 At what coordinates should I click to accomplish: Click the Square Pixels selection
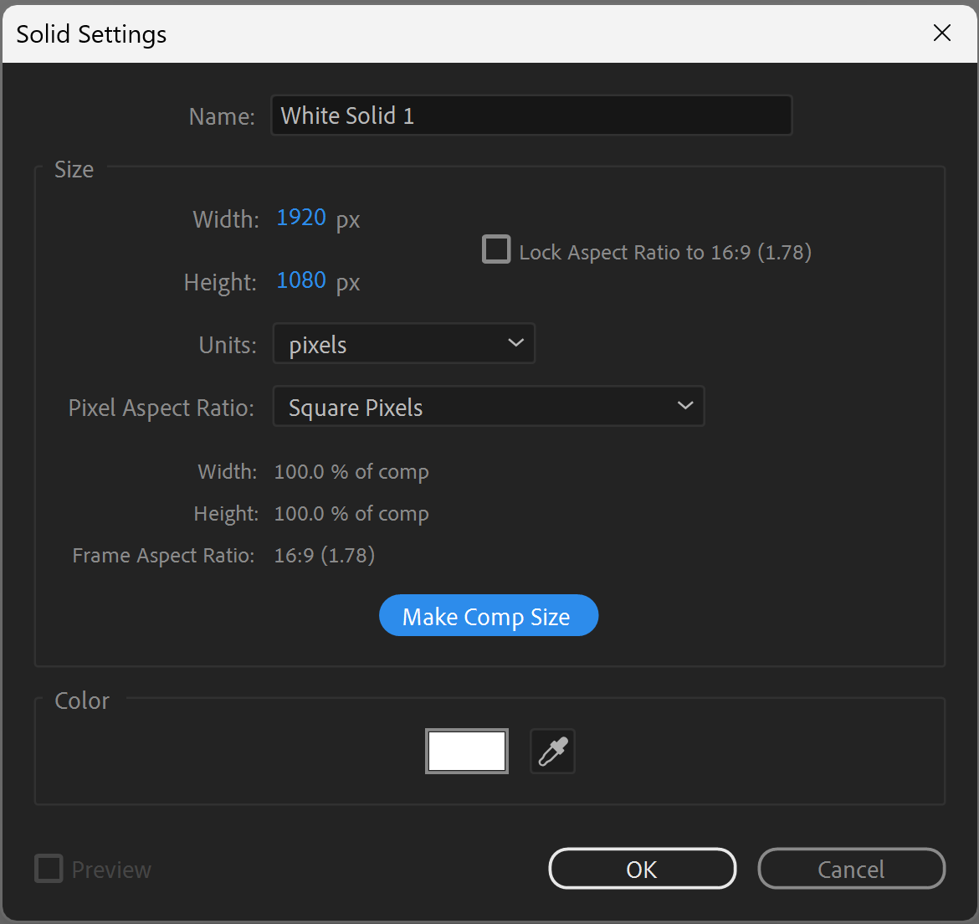(x=356, y=407)
